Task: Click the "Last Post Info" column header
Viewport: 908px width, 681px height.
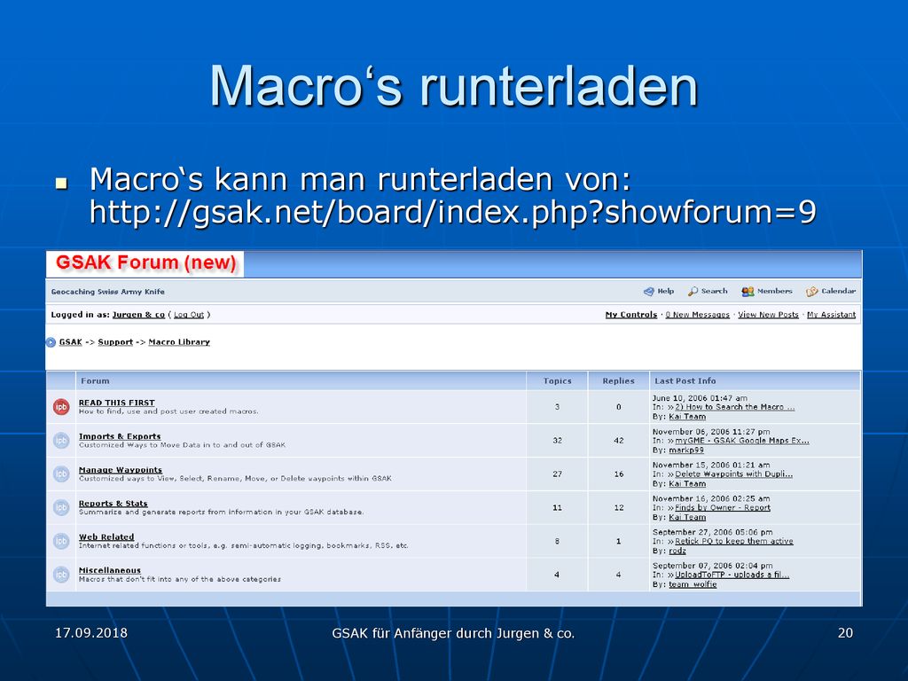Action: click(x=685, y=381)
